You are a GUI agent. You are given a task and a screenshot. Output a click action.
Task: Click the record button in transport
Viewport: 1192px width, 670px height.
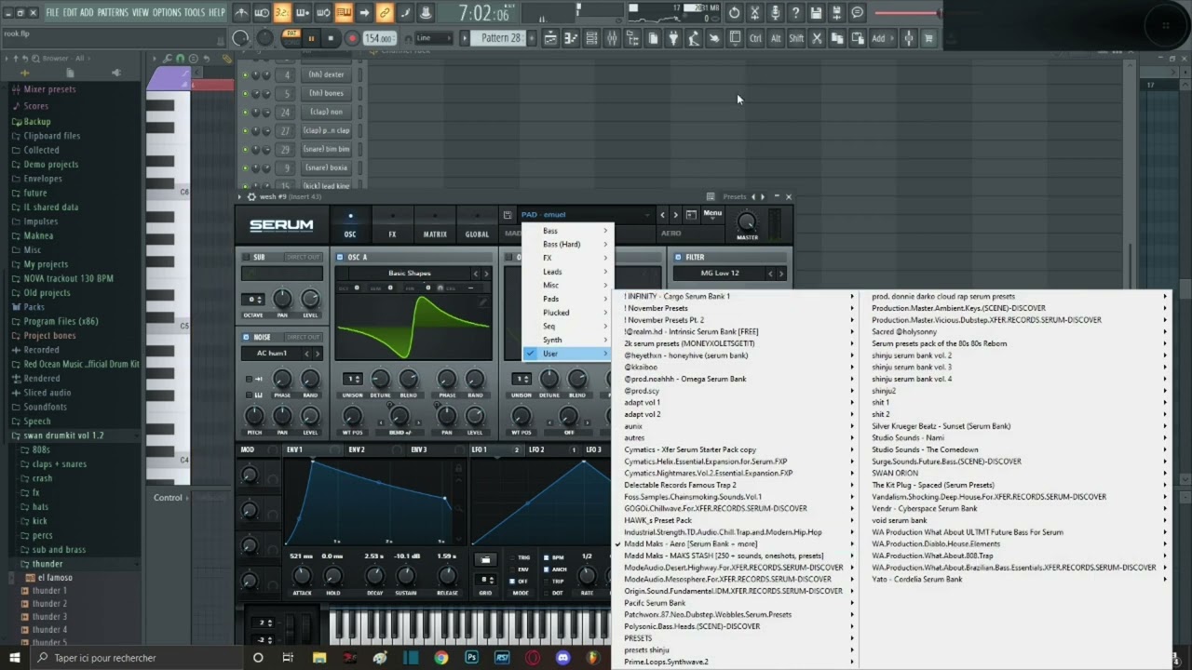tap(352, 38)
